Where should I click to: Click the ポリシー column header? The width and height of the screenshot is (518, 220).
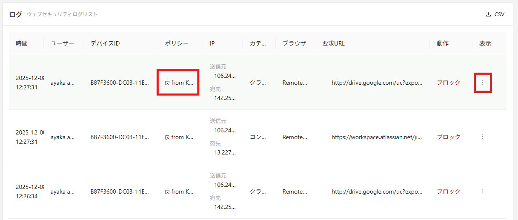[x=177, y=43]
